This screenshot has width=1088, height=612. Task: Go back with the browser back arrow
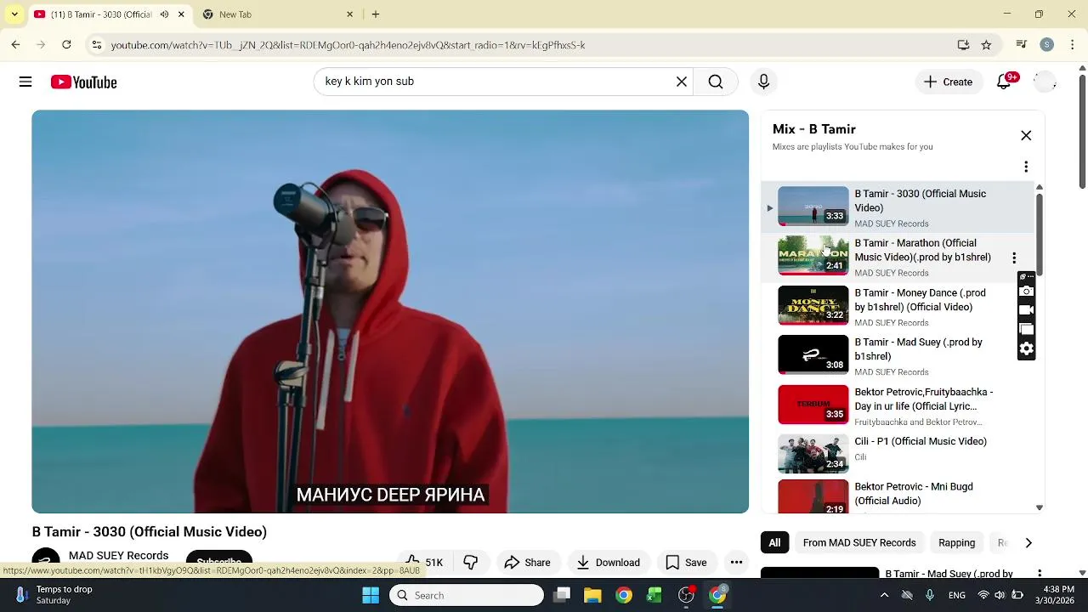[15, 45]
